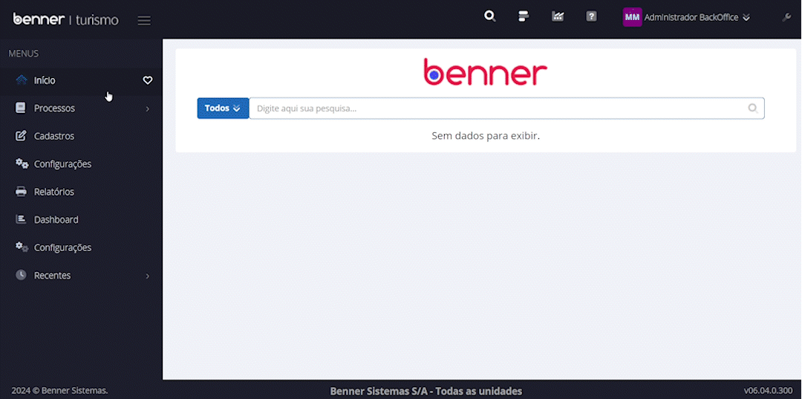
Task: Click the MM user avatar
Action: pyautogui.click(x=632, y=17)
